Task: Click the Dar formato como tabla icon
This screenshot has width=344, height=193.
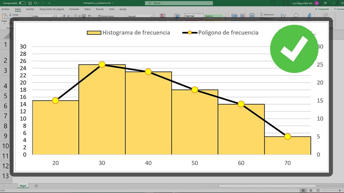Action: point(177,16)
